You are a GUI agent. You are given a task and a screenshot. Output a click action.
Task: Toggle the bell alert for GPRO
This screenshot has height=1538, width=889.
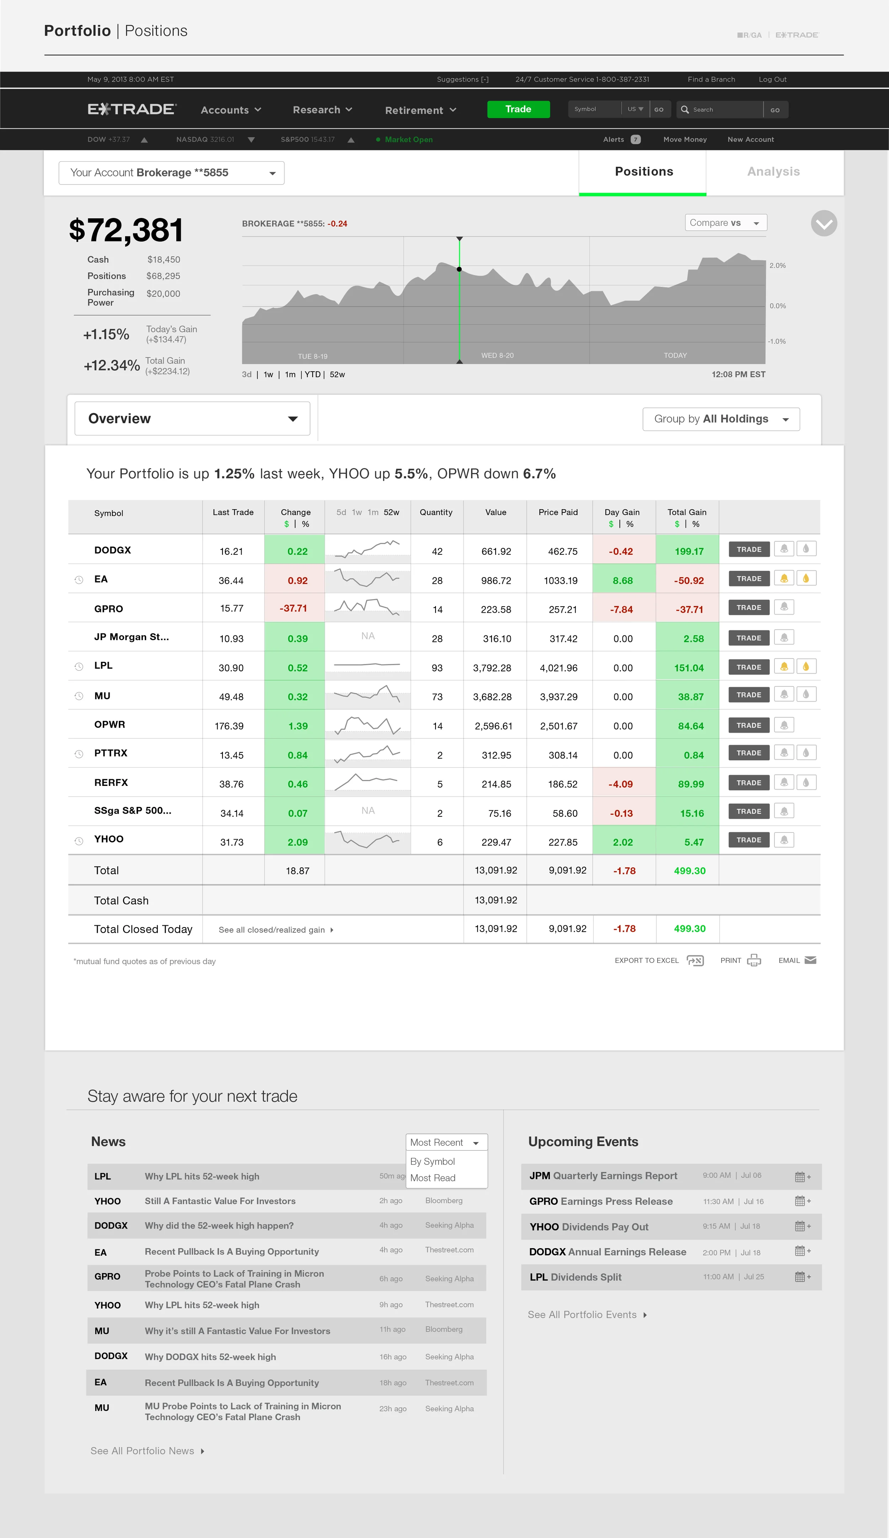point(784,607)
